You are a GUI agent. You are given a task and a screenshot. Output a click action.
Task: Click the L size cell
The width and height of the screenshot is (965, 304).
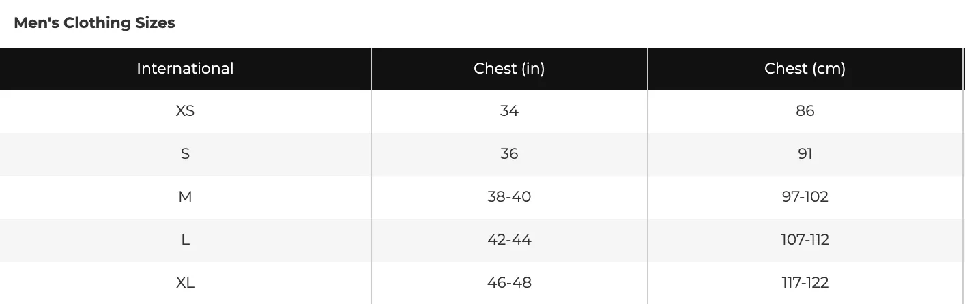pyautogui.click(x=185, y=240)
